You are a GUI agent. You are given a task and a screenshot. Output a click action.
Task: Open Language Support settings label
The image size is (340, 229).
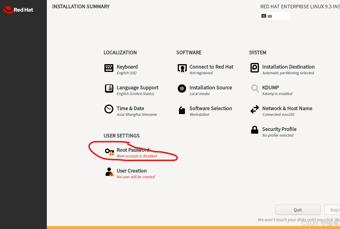(x=137, y=88)
